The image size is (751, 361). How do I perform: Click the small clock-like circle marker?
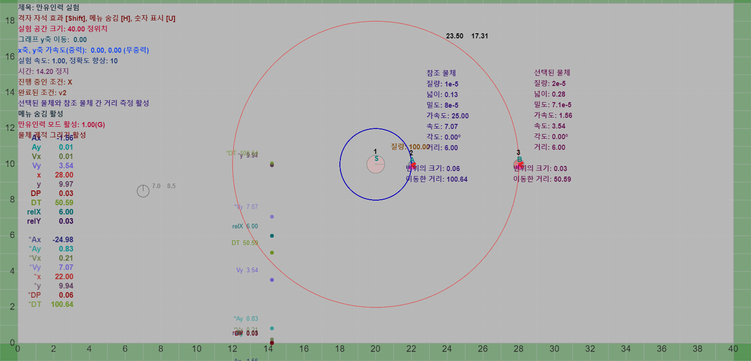[143, 191]
